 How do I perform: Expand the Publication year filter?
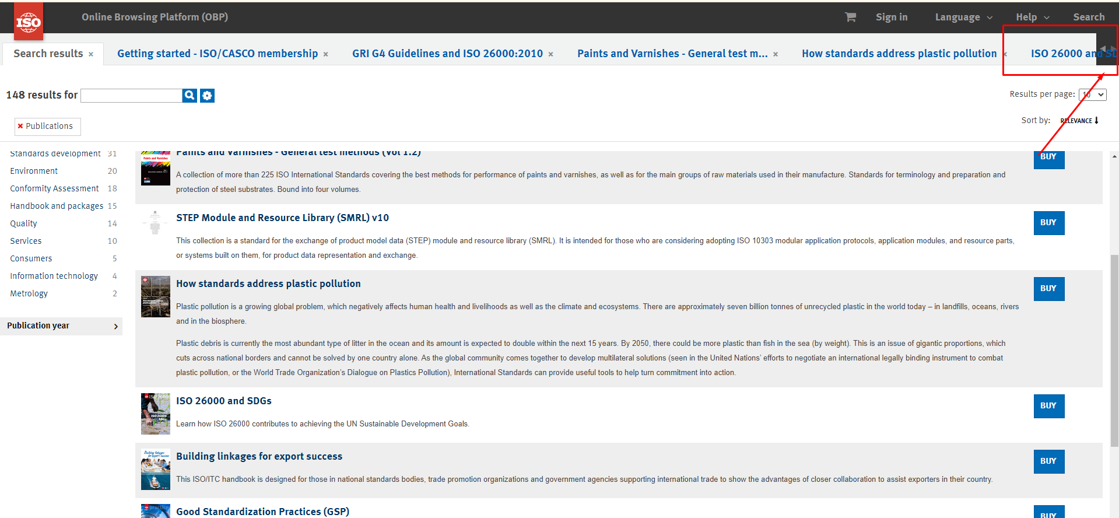[x=61, y=326]
